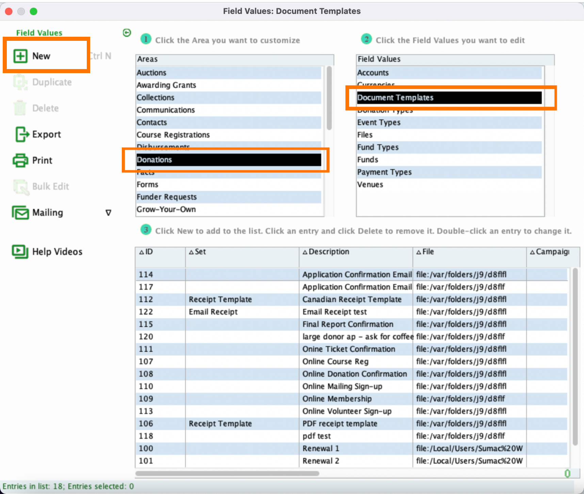Select Canadian Receipt Template entry
Image resolution: width=584 pixels, height=494 pixels.
click(x=351, y=299)
